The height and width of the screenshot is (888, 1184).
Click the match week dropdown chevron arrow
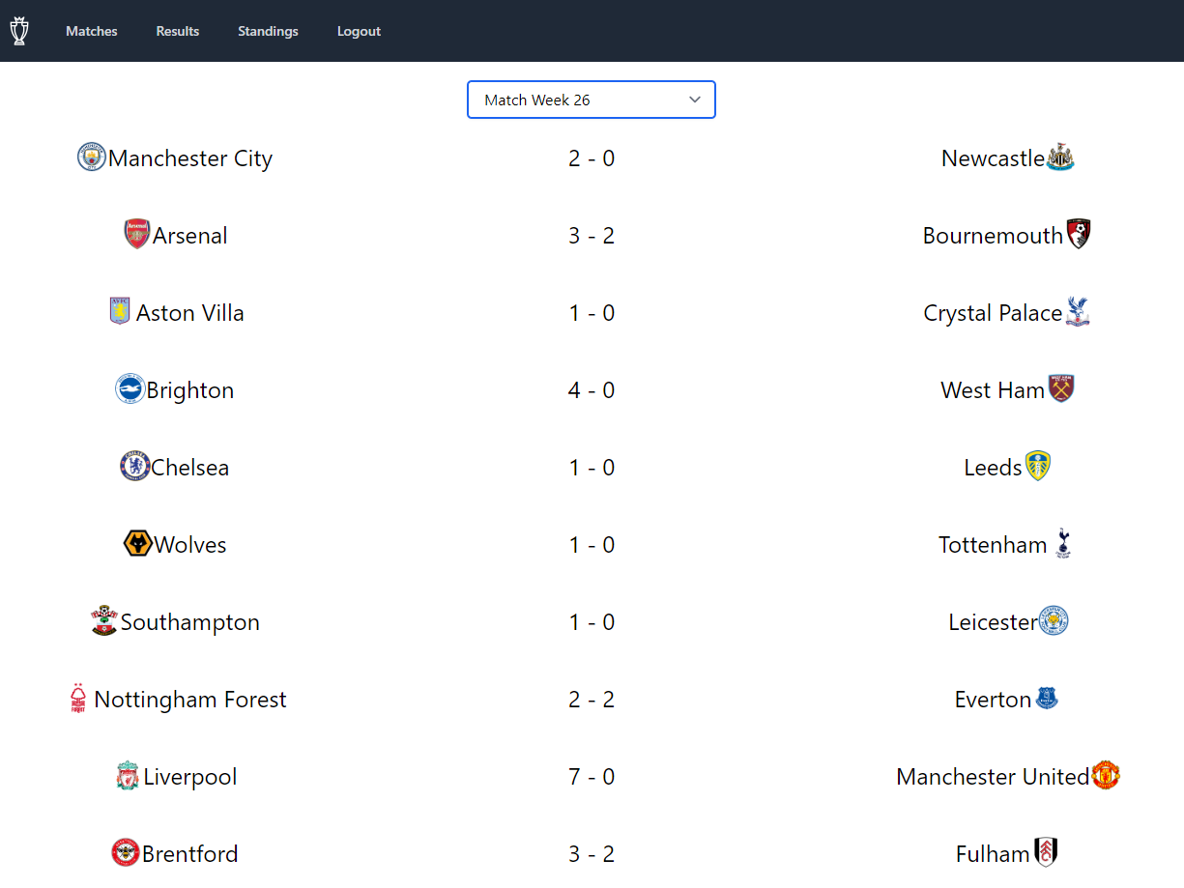[695, 100]
